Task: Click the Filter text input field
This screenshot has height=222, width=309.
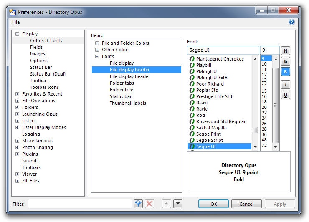Action: pyautogui.click(x=80, y=204)
